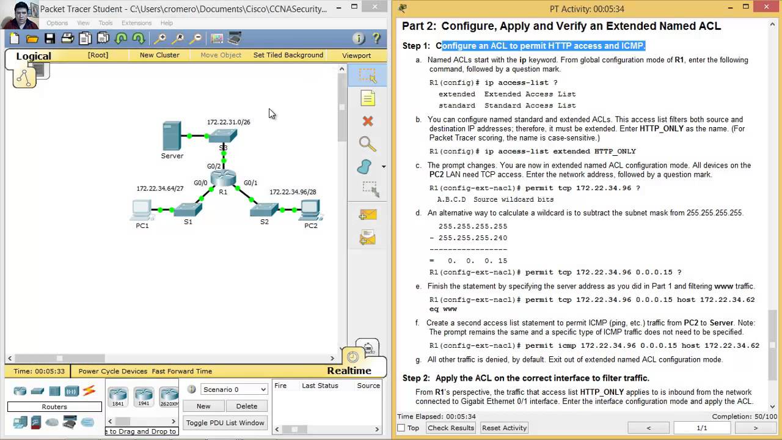Select the Wireless Devices category icon
The image size is (782, 440).
(x=71, y=391)
